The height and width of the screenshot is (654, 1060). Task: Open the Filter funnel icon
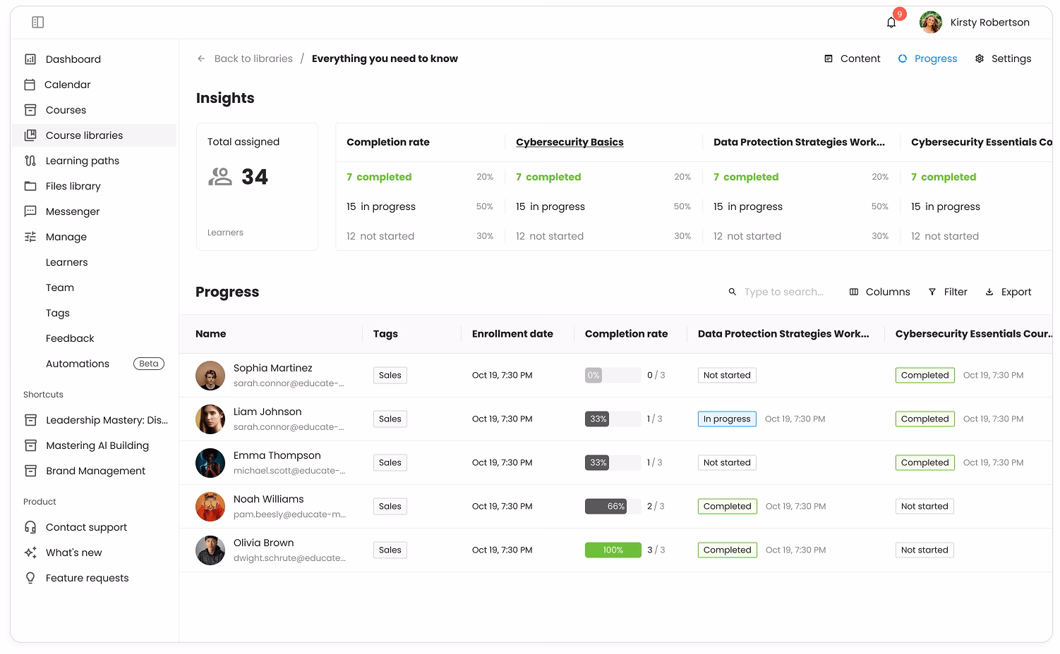click(x=932, y=292)
